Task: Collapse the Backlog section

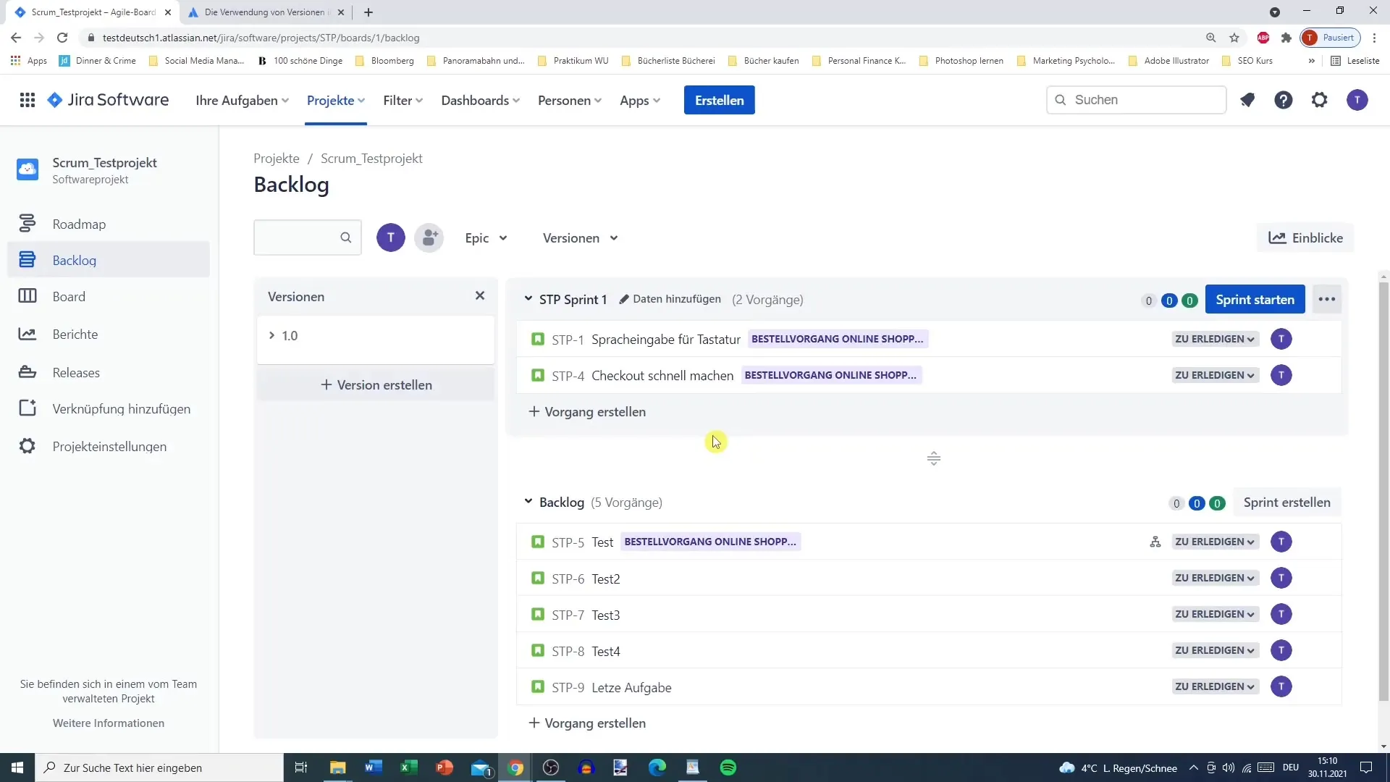Action: (x=528, y=501)
